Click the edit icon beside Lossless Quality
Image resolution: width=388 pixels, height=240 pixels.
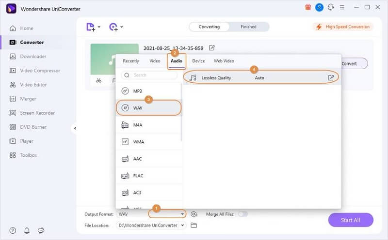[331, 77]
